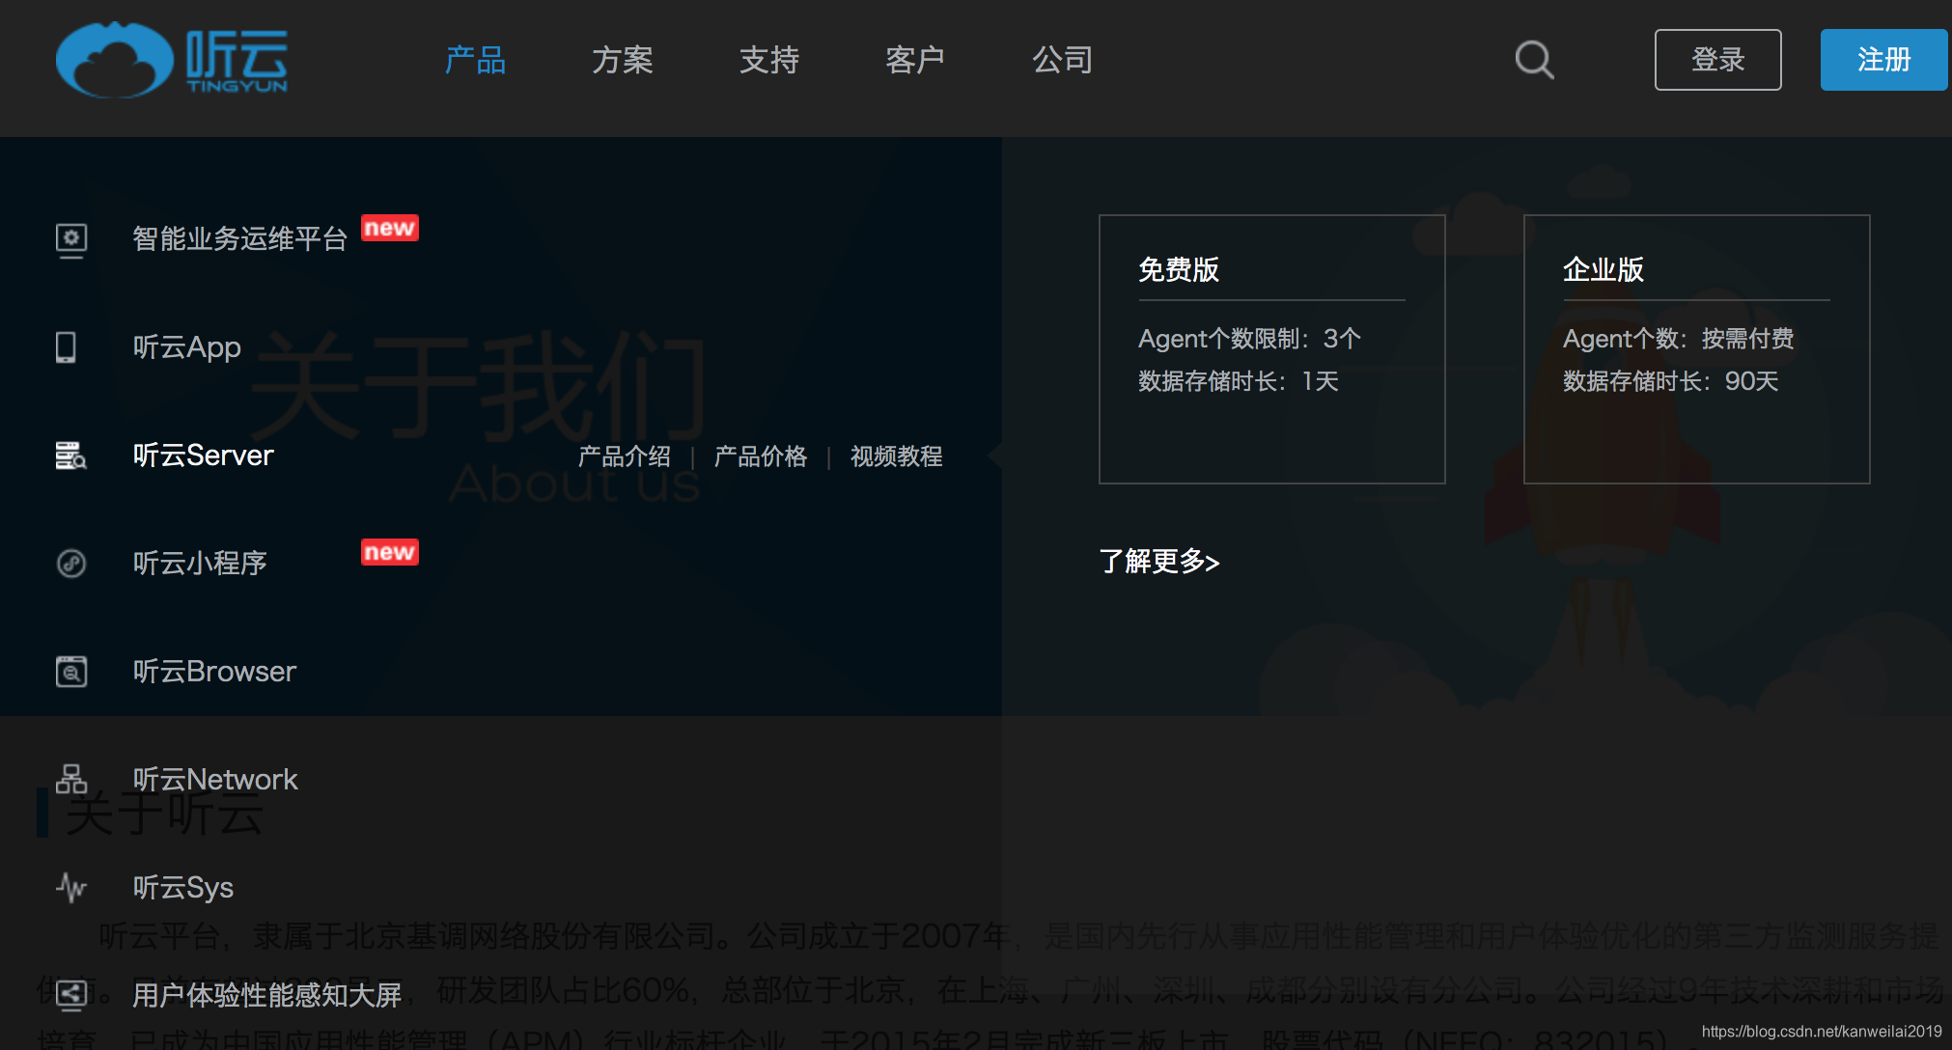
Task: Select 听云Server product entry
Action: [x=203, y=456]
